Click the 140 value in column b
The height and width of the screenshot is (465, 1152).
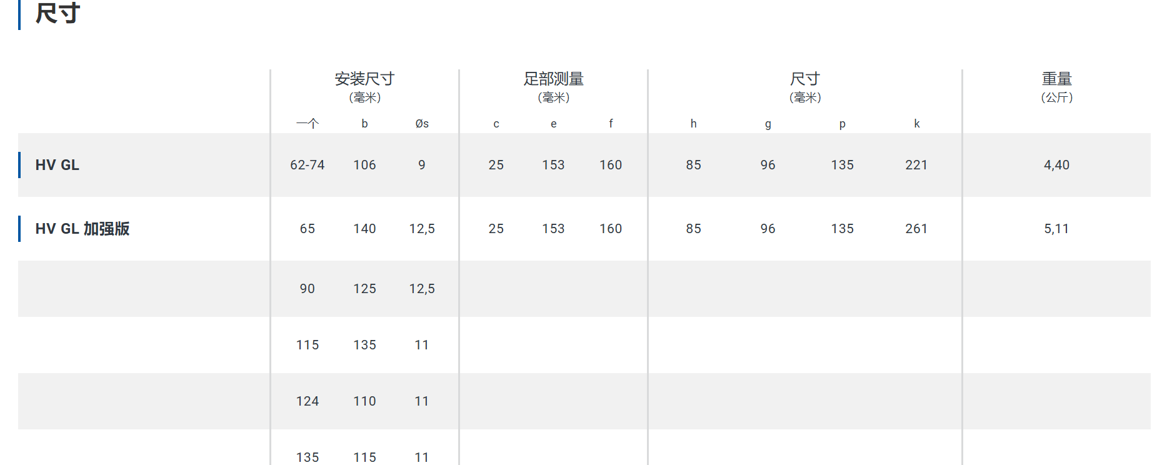[x=364, y=229]
